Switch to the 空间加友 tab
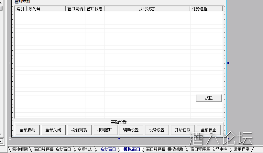 [85, 149]
